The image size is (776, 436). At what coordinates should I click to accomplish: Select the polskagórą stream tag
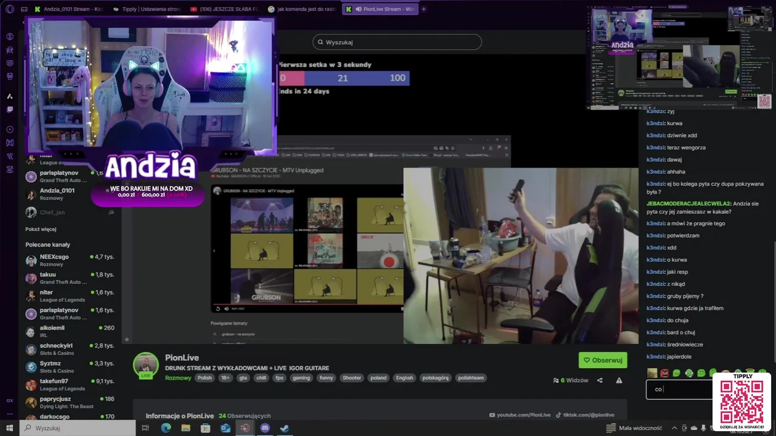(435, 378)
